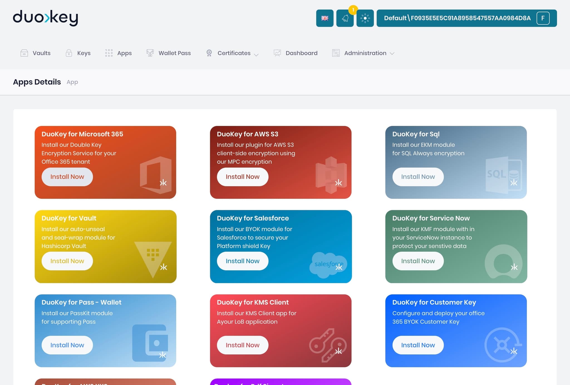Viewport: 570px width, 385px height.
Task: Click the AWS S3 bucket logo
Action: coord(331,175)
